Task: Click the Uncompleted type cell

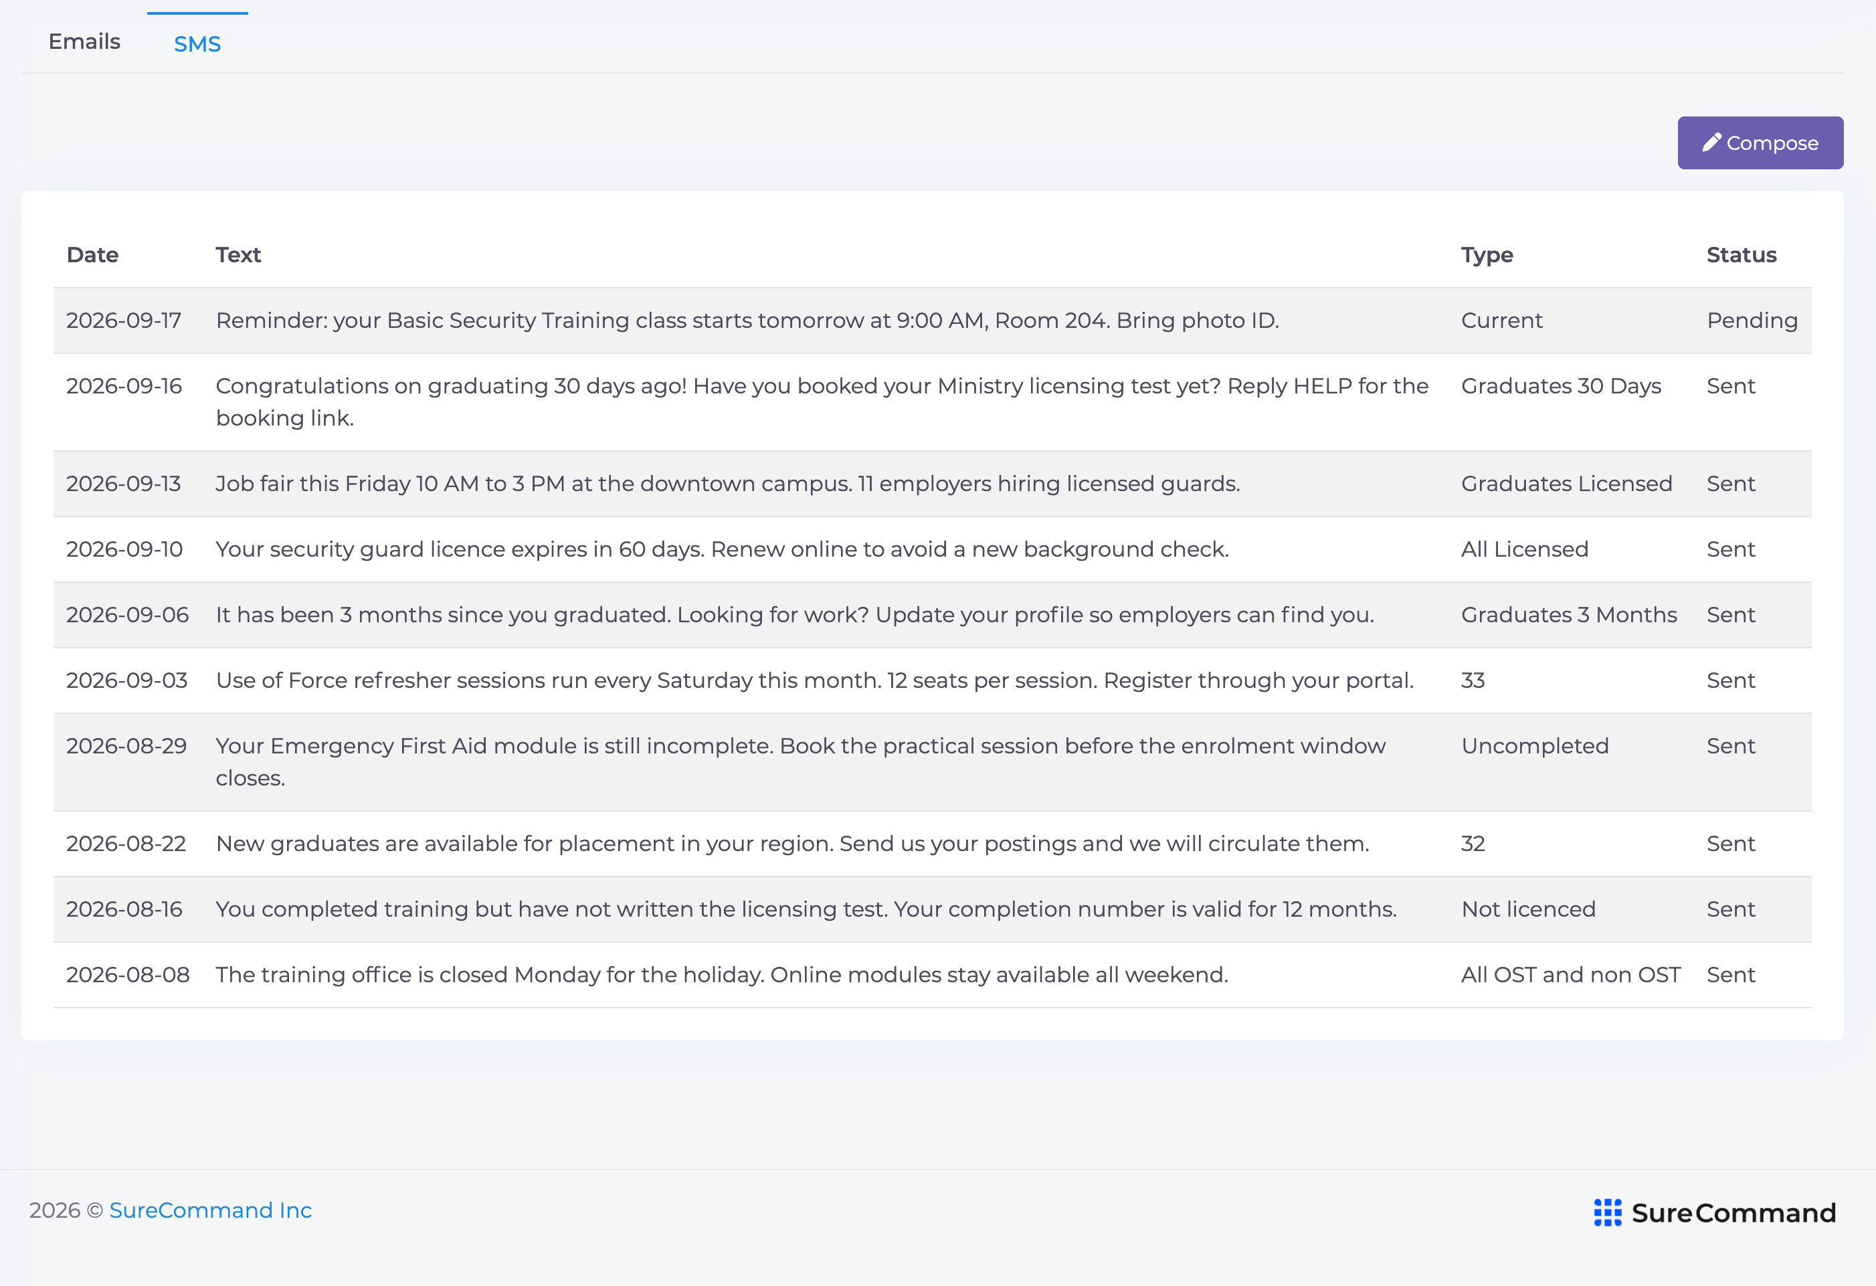Action: [x=1535, y=746]
